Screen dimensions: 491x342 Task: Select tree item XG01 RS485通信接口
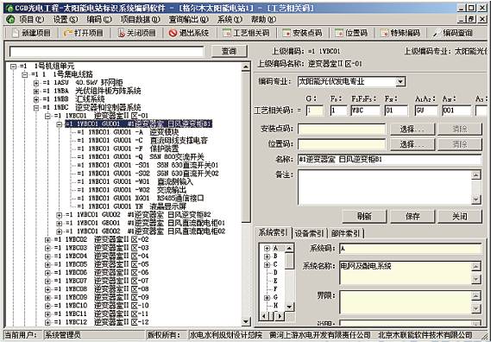141,198
